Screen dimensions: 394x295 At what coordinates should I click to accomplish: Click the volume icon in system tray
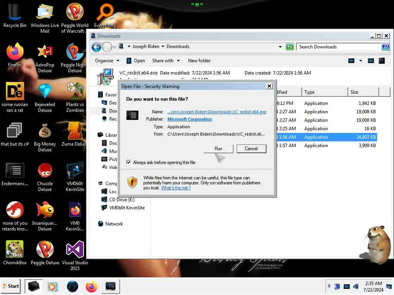pos(356,287)
